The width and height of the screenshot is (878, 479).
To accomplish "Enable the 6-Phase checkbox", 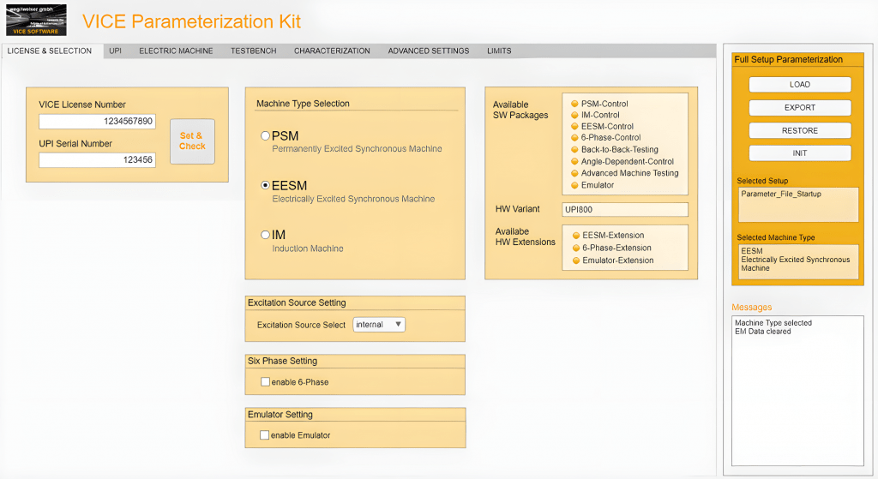I will click(266, 381).
